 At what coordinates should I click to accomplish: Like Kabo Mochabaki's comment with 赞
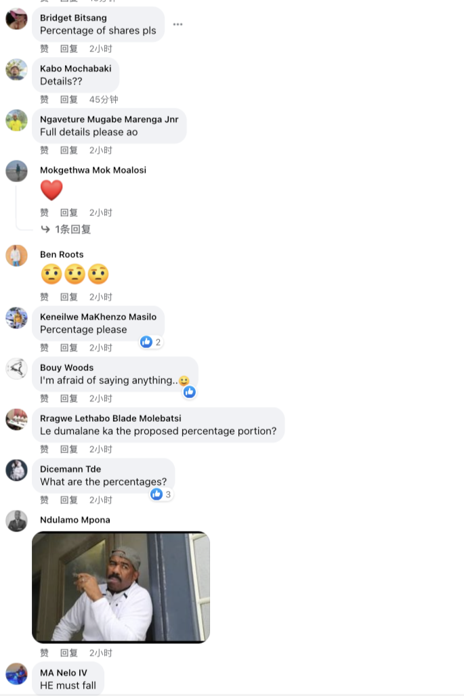(x=45, y=100)
